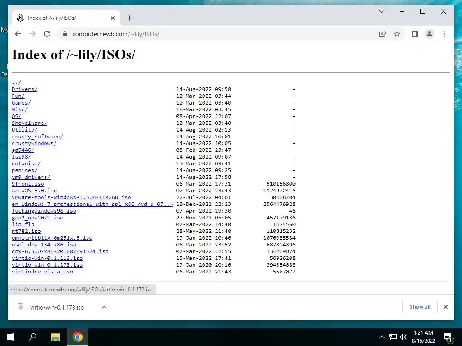Open the tab search chevron
Viewport: 462px width, 346px height.
[381, 11]
